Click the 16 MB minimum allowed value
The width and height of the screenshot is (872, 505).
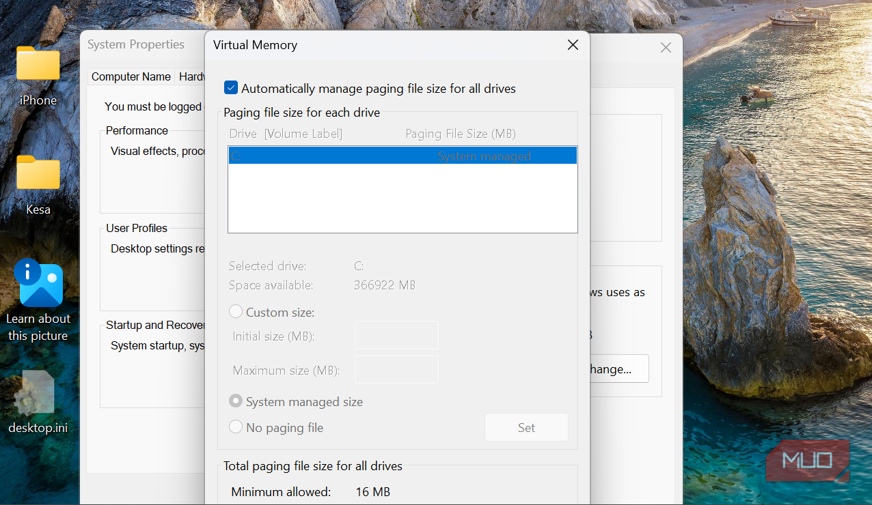pos(373,491)
